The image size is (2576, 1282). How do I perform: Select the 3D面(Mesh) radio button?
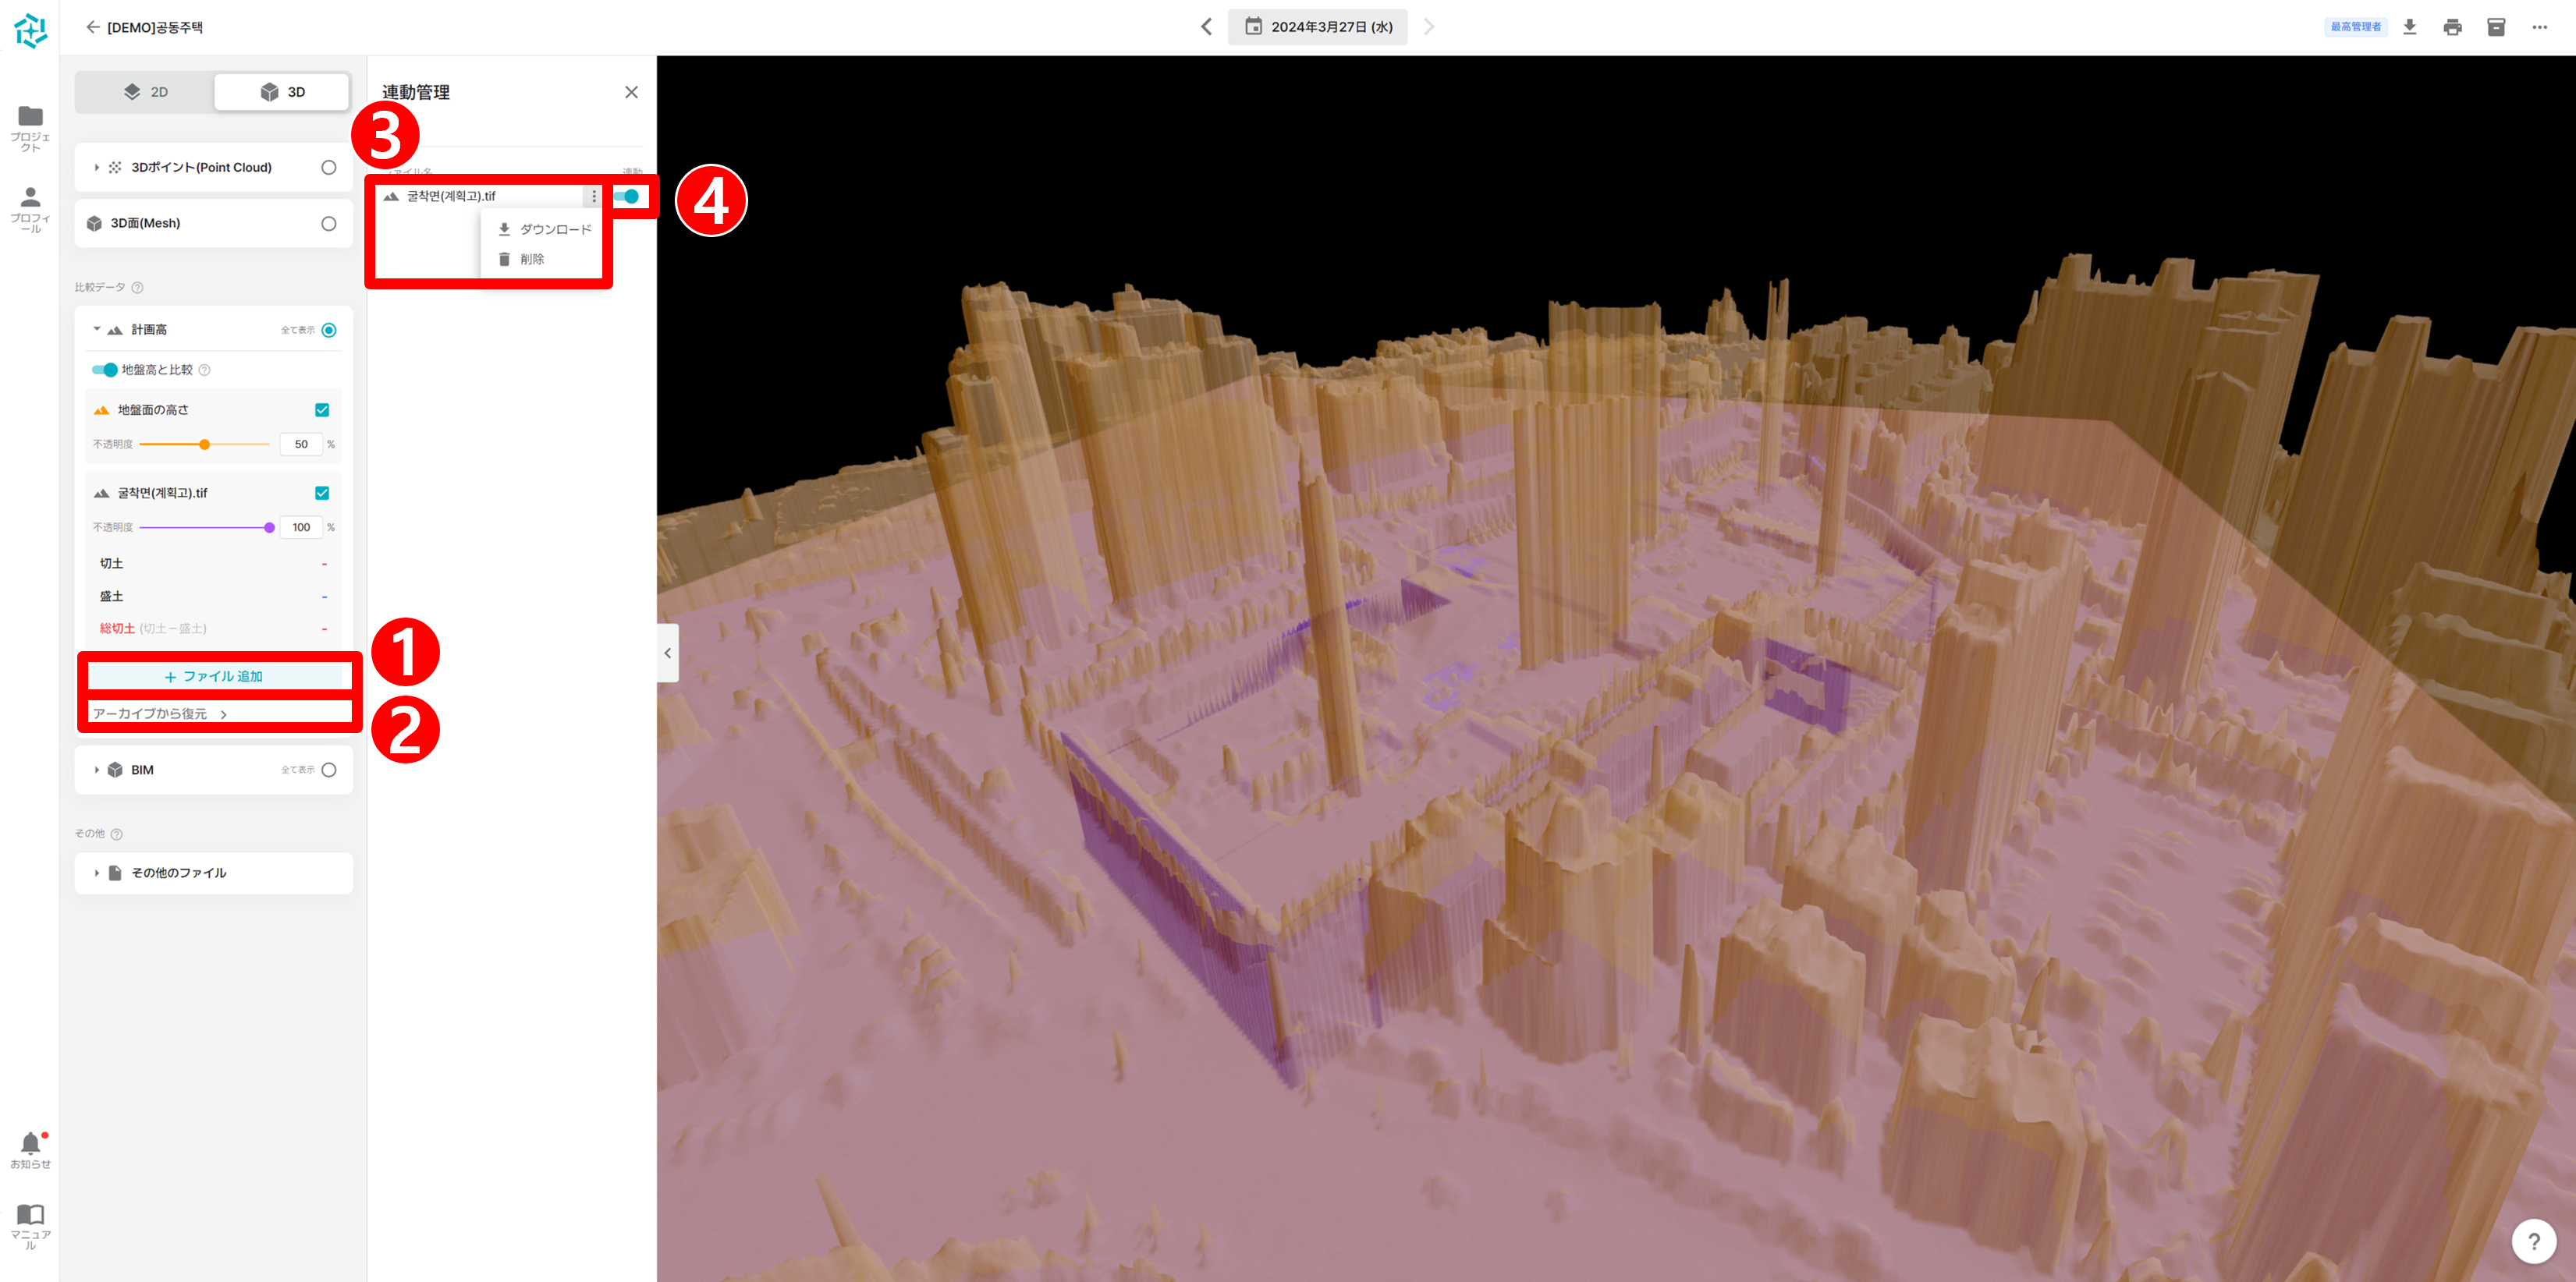click(328, 224)
